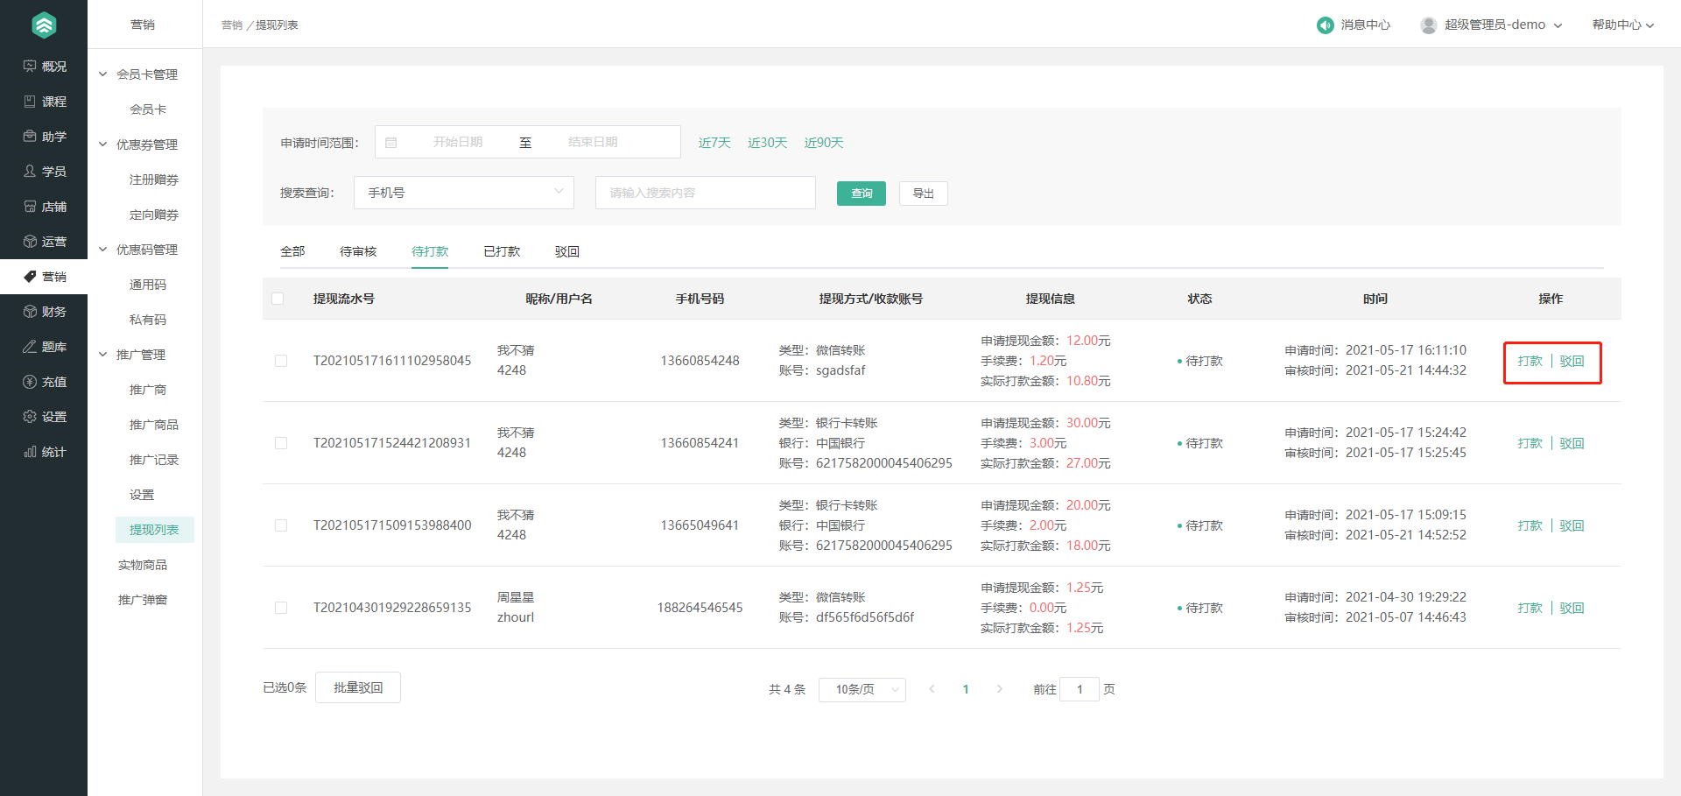Image resolution: width=1681 pixels, height=796 pixels.
Task: Open the 店铺 shop sidebar icon
Action: pyautogui.click(x=30, y=207)
